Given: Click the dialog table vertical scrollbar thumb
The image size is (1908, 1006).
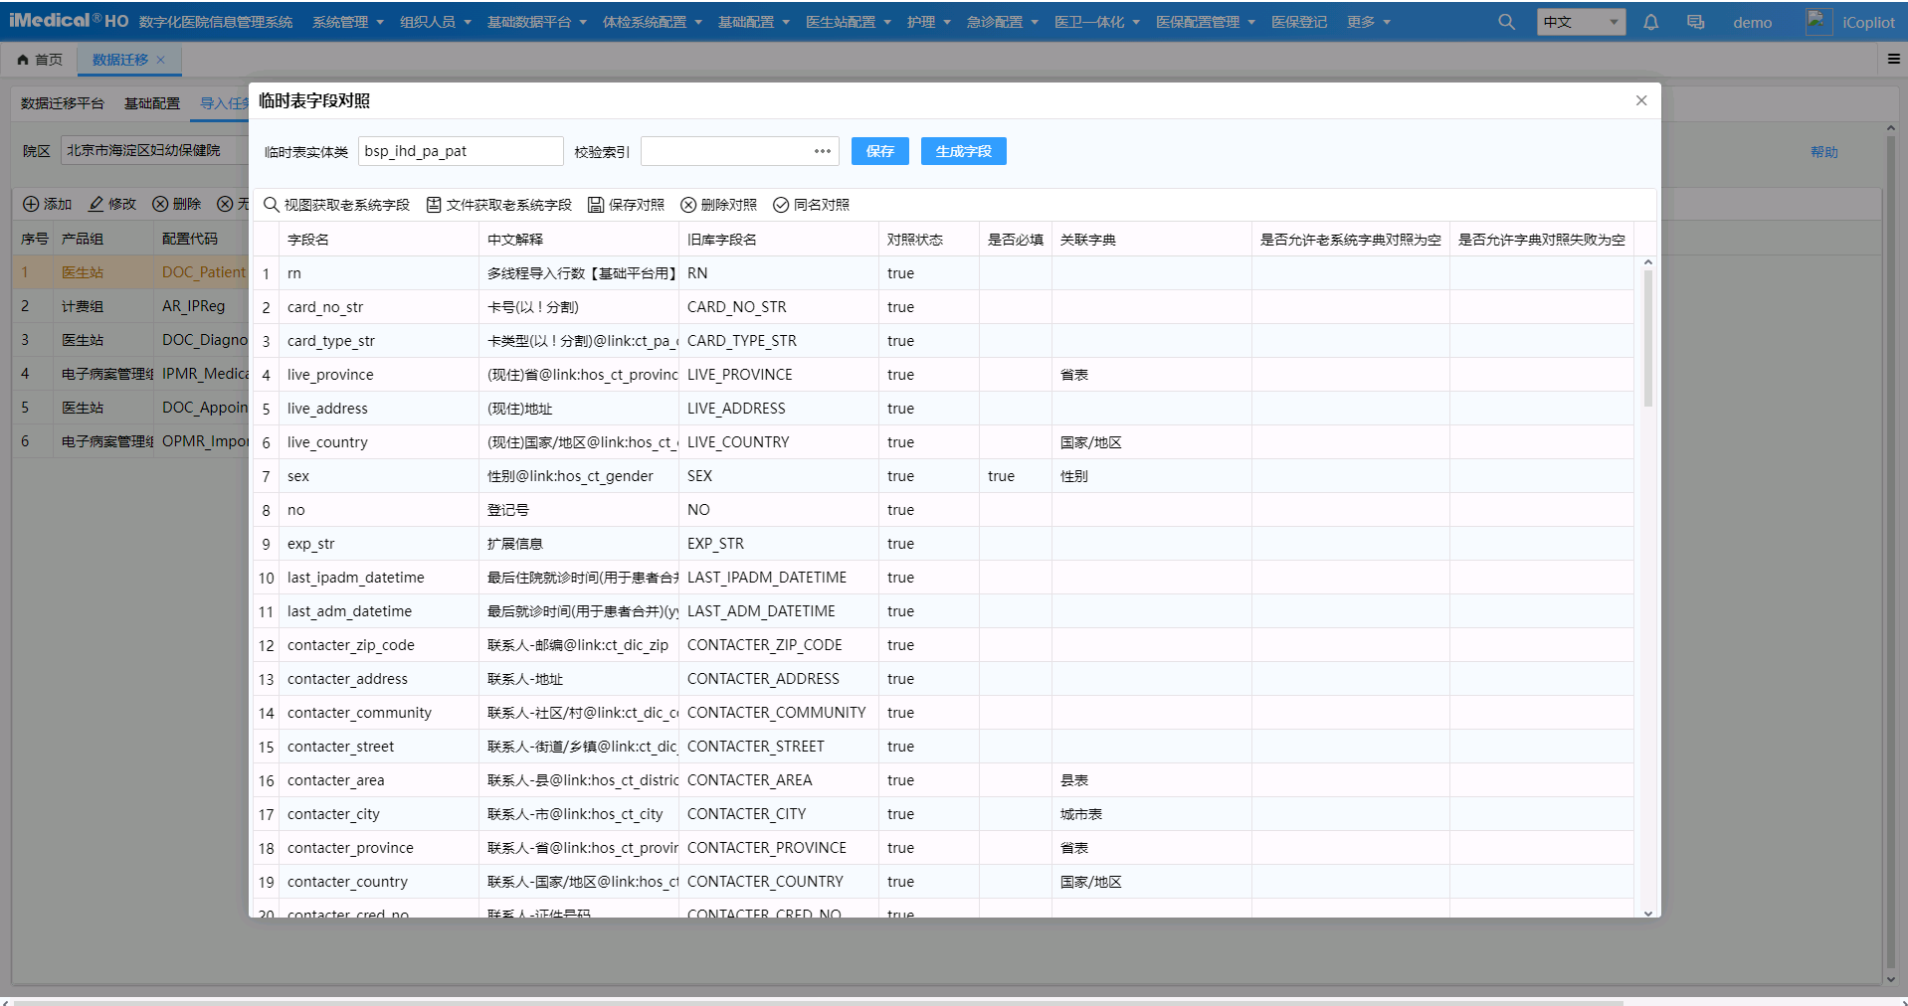Looking at the screenshot, I should click(1647, 338).
